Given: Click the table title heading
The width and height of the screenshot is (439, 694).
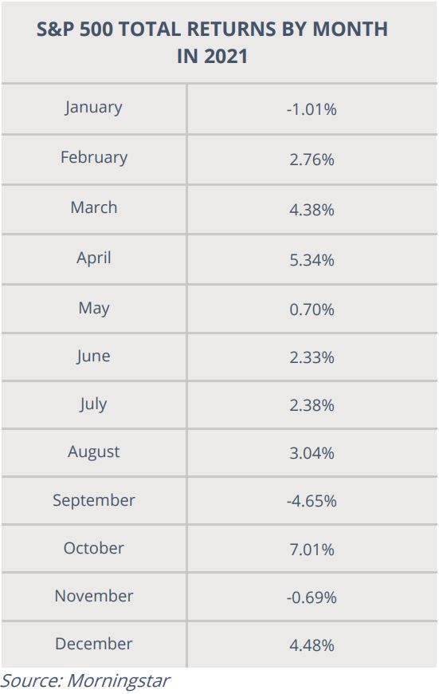Looking at the screenshot, I should pyautogui.click(x=212, y=42).
